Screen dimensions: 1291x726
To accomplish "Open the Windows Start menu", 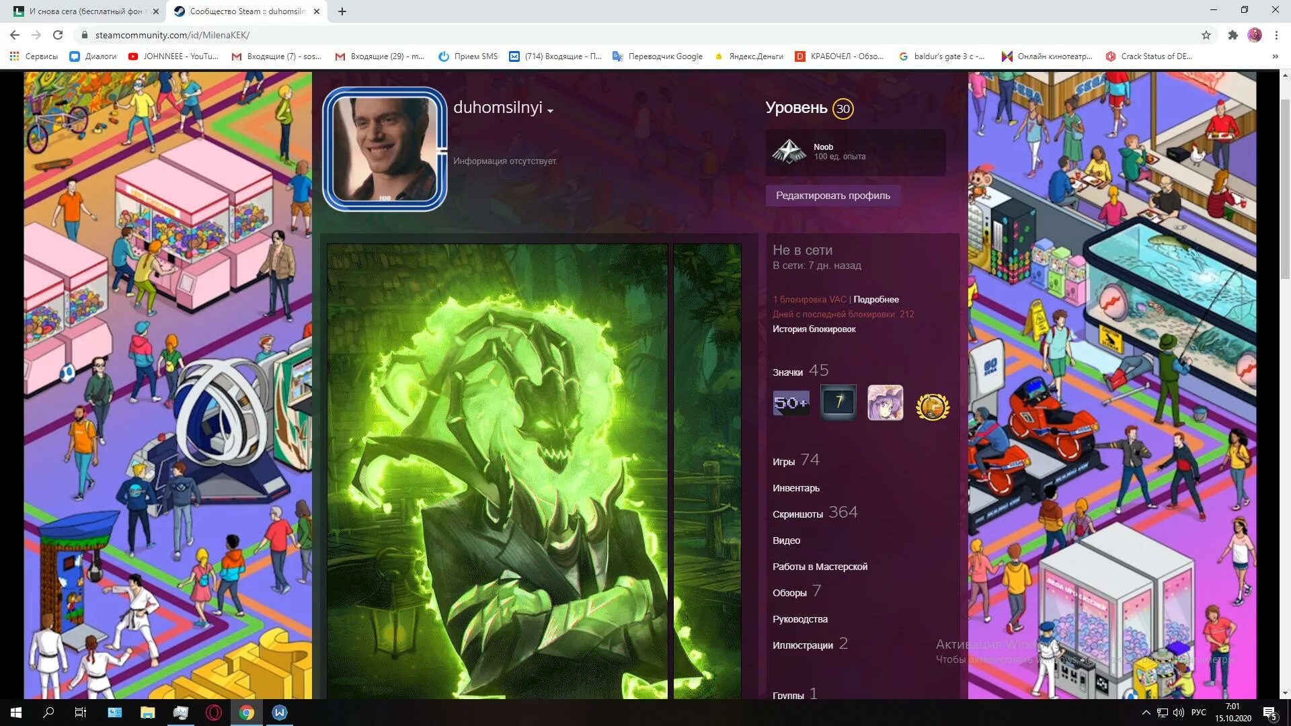I will click(16, 713).
